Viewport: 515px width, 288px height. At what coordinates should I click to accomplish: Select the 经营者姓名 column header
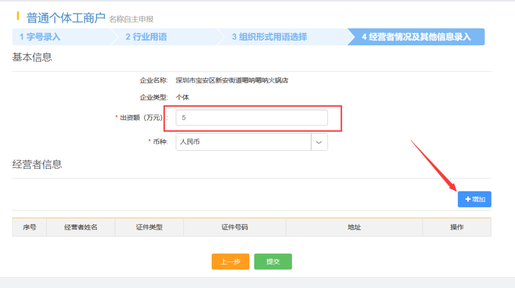click(x=80, y=227)
